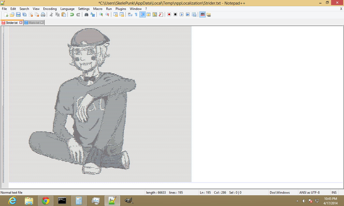
Task: Create a new document with toolbar icon
Action: coord(6,14)
